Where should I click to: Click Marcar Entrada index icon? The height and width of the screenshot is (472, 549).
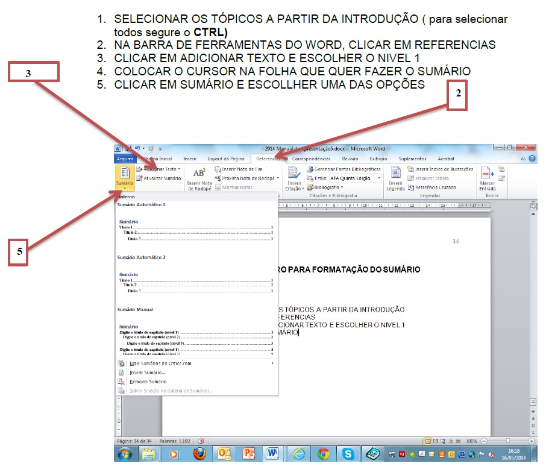[x=488, y=177]
